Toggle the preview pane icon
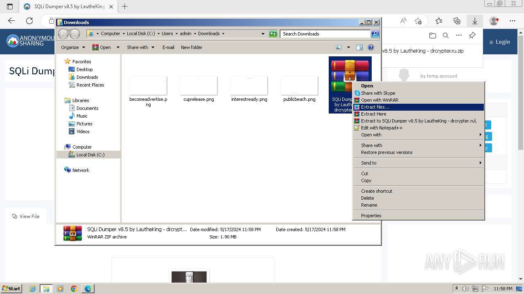The width and height of the screenshot is (524, 294). coord(359,47)
